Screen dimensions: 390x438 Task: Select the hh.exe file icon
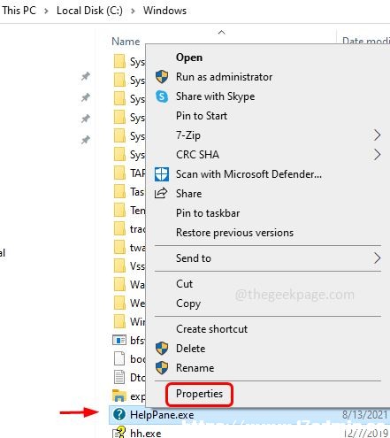(119, 433)
